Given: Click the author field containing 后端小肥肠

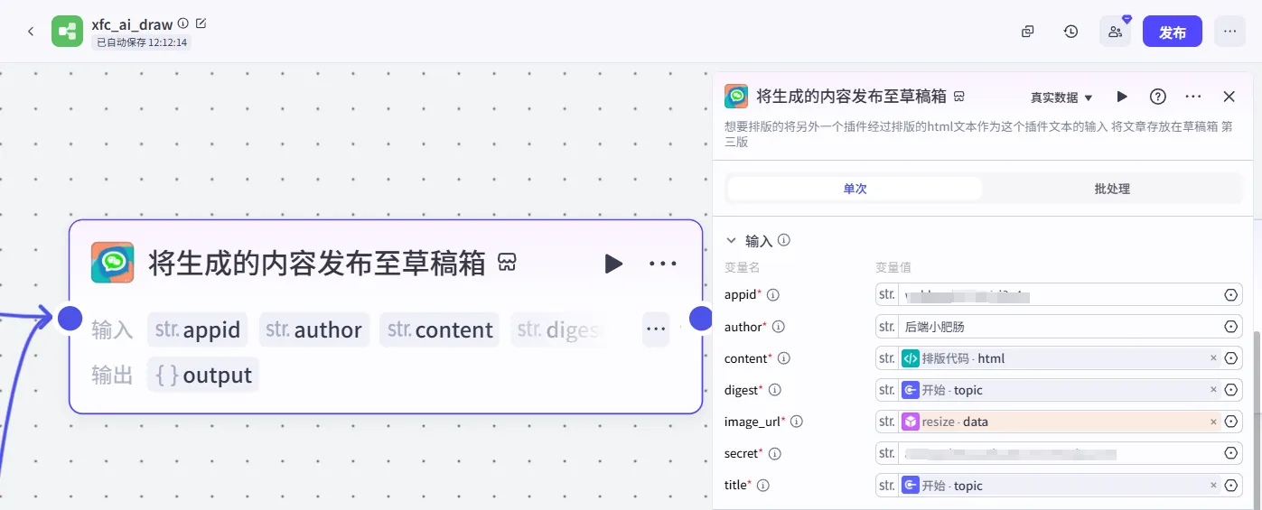Looking at the screenshot, I should 1057,327.
